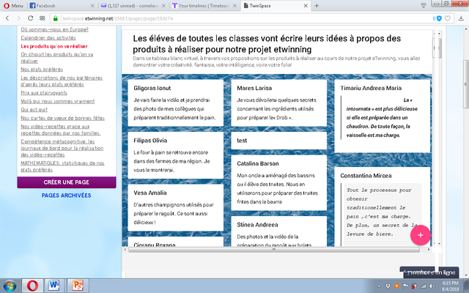Open Opera from the taskbar
The image size is (469, 293).
point(32,286)
